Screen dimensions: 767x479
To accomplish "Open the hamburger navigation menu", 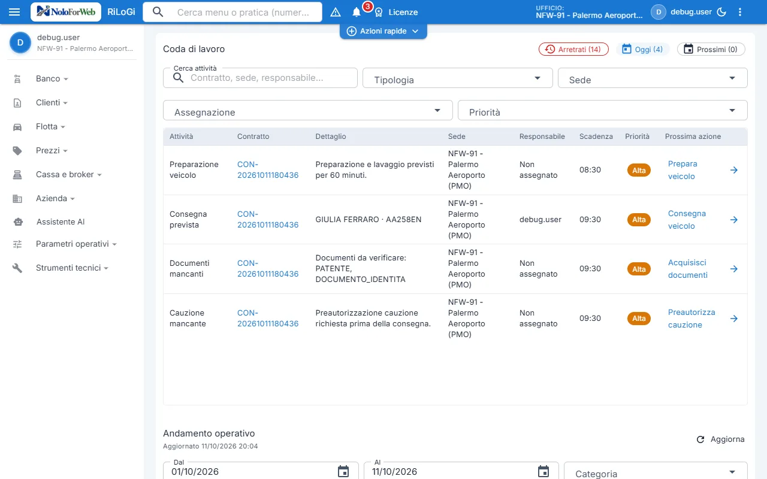I will 14,12.
